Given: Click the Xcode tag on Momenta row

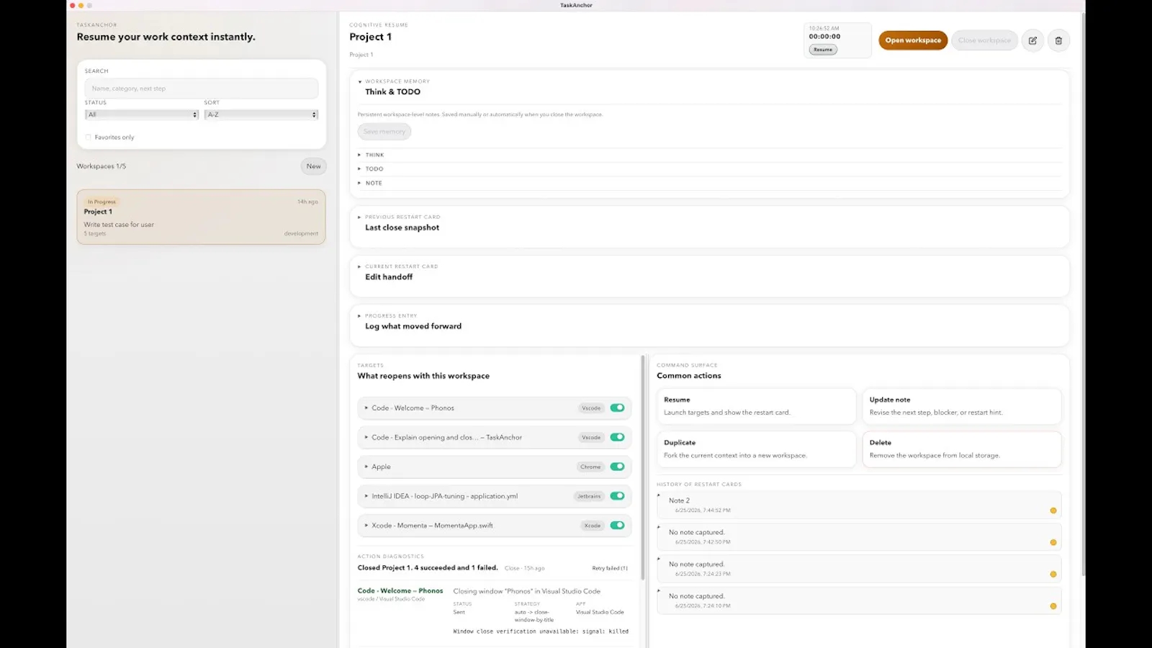Looking at the screenshot, I should click(593, 526).
